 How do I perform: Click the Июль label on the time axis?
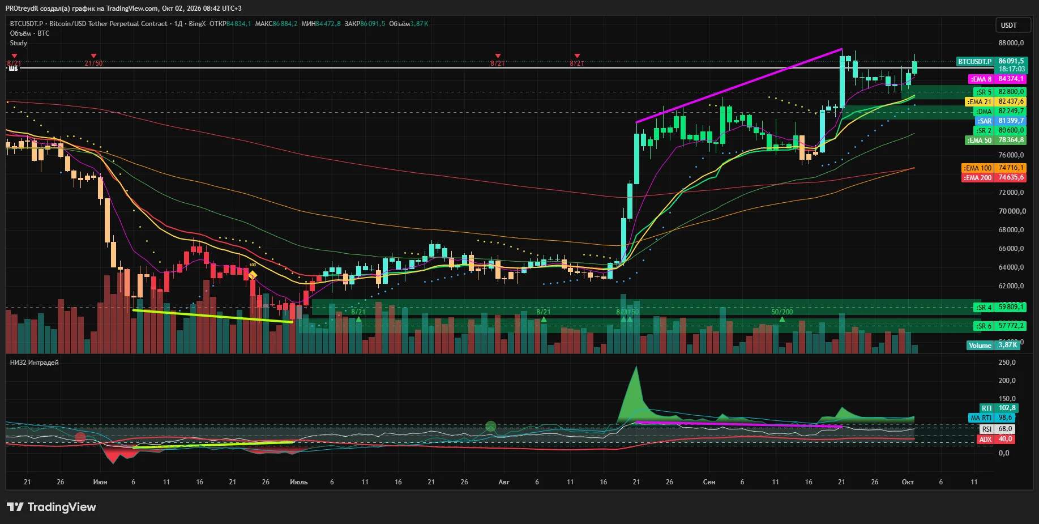(x=298, y=482)
